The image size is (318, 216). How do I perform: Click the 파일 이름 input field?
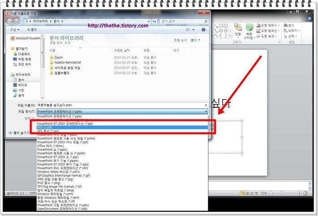122,105
